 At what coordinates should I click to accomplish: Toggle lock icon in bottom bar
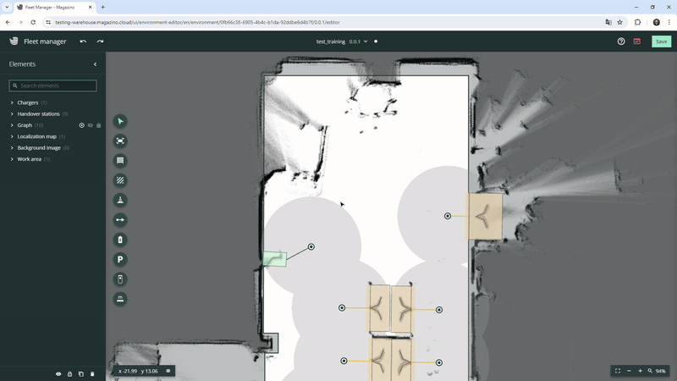coord(69,374)
